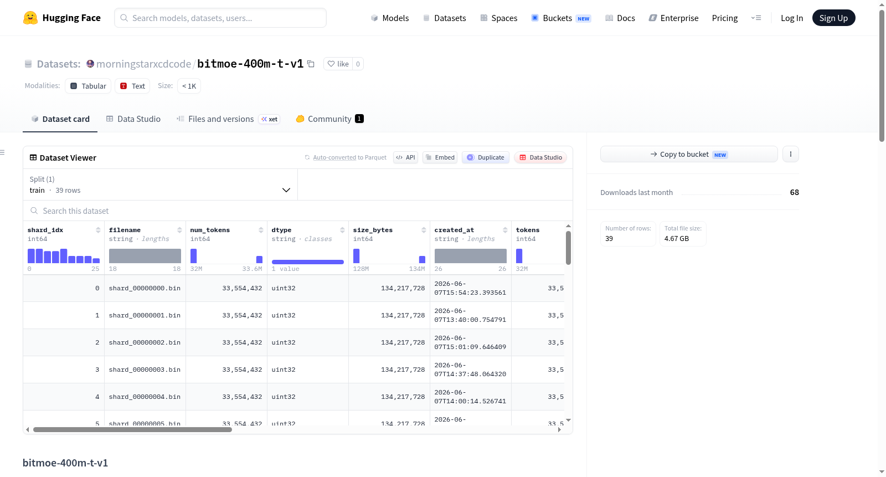
Task: Click the size_bytes distribution histogram
Action: [x=389, y=256]
